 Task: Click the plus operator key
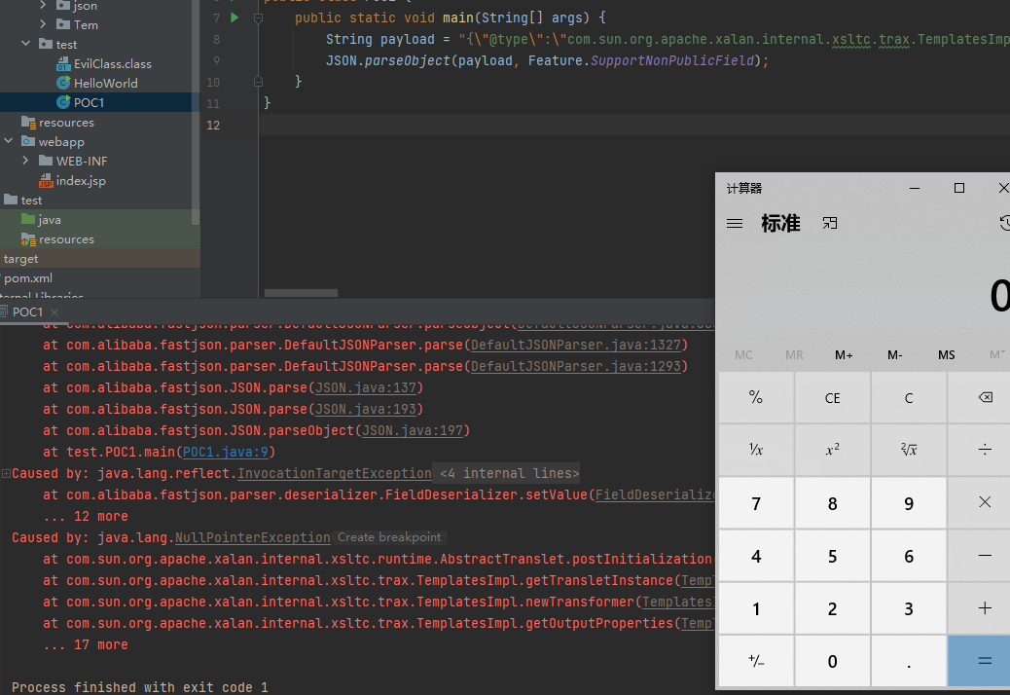pos(984,608)
